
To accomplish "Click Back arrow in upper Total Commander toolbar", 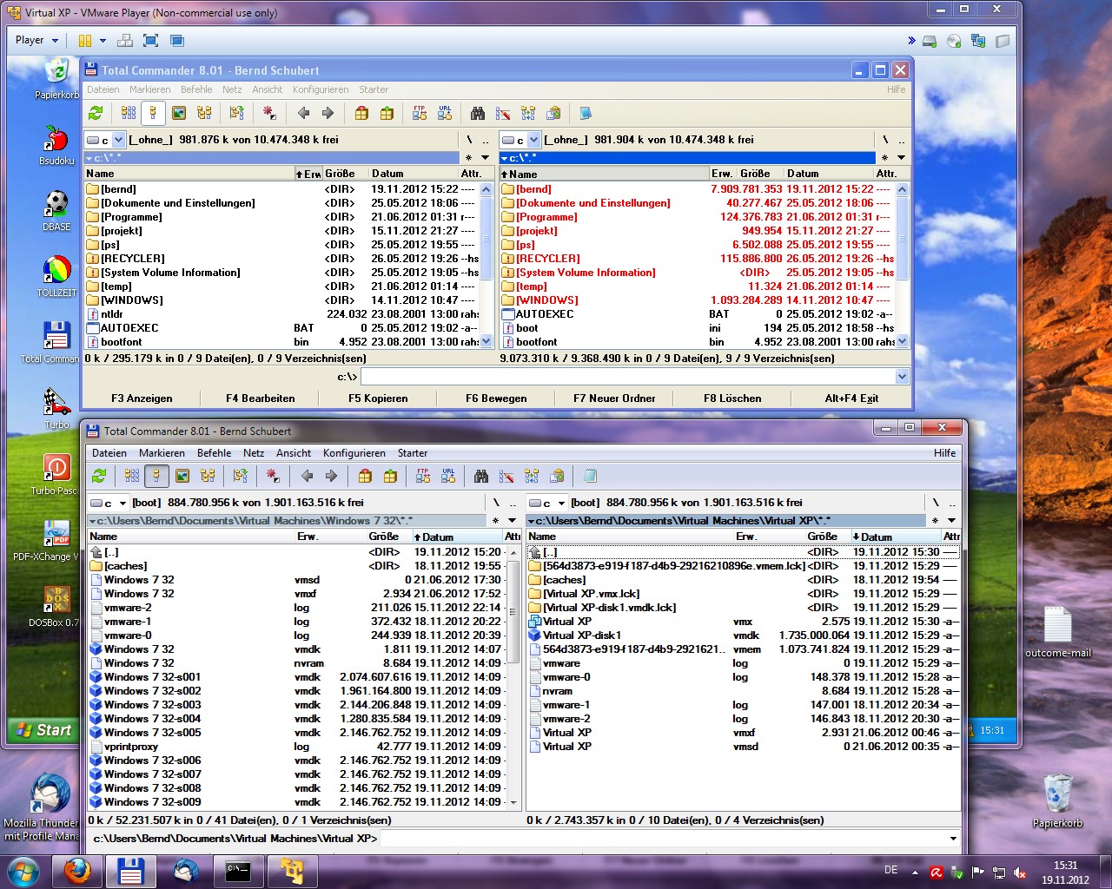I will pyautogui.click(x=303, y=113).
